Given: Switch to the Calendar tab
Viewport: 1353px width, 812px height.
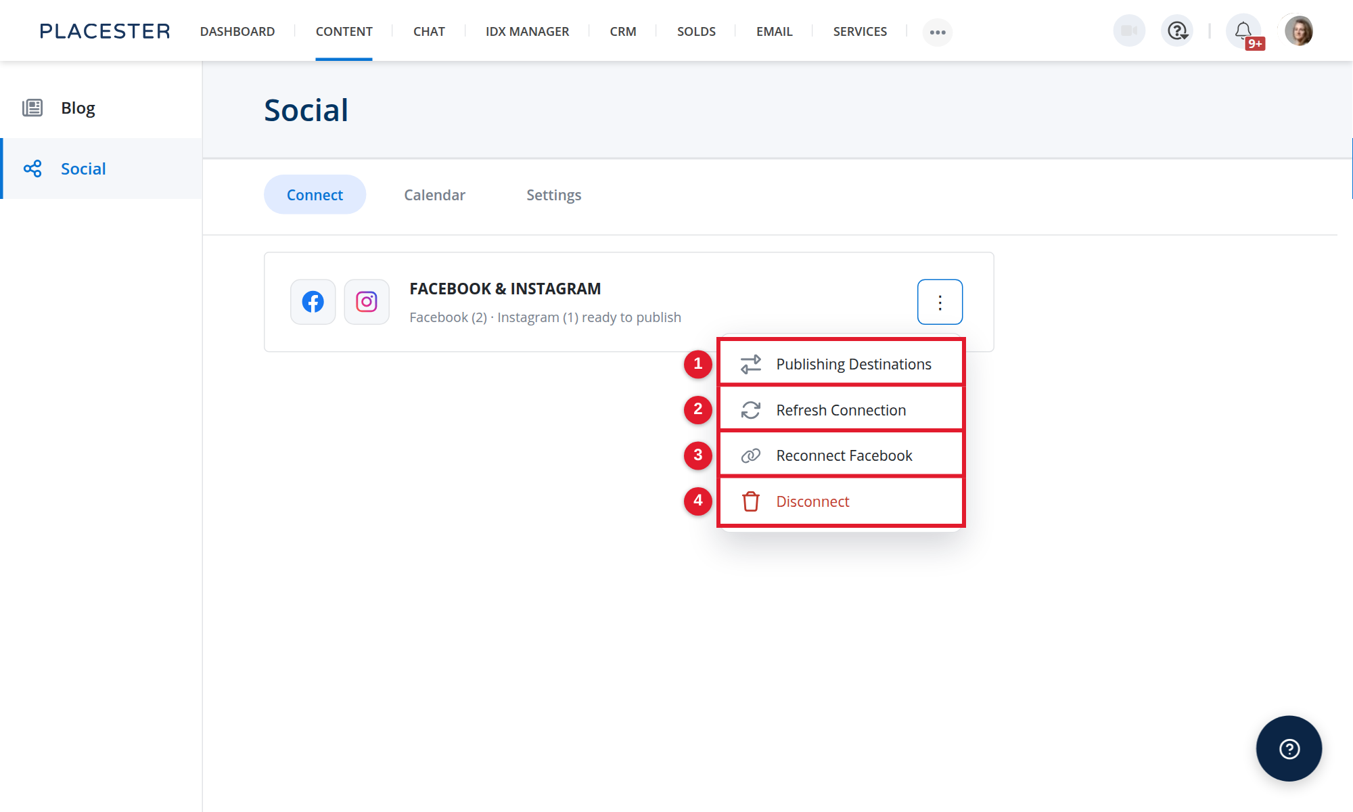Looking at the screenshot, I should coord(434,195).
